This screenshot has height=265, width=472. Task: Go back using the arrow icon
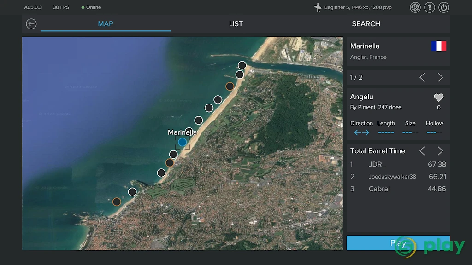(31, 24)
